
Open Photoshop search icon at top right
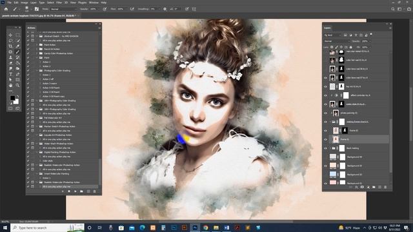393,9
